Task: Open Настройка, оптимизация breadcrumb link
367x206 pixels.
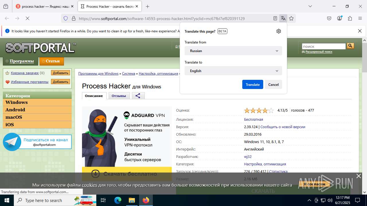Action: pos(158,74)
